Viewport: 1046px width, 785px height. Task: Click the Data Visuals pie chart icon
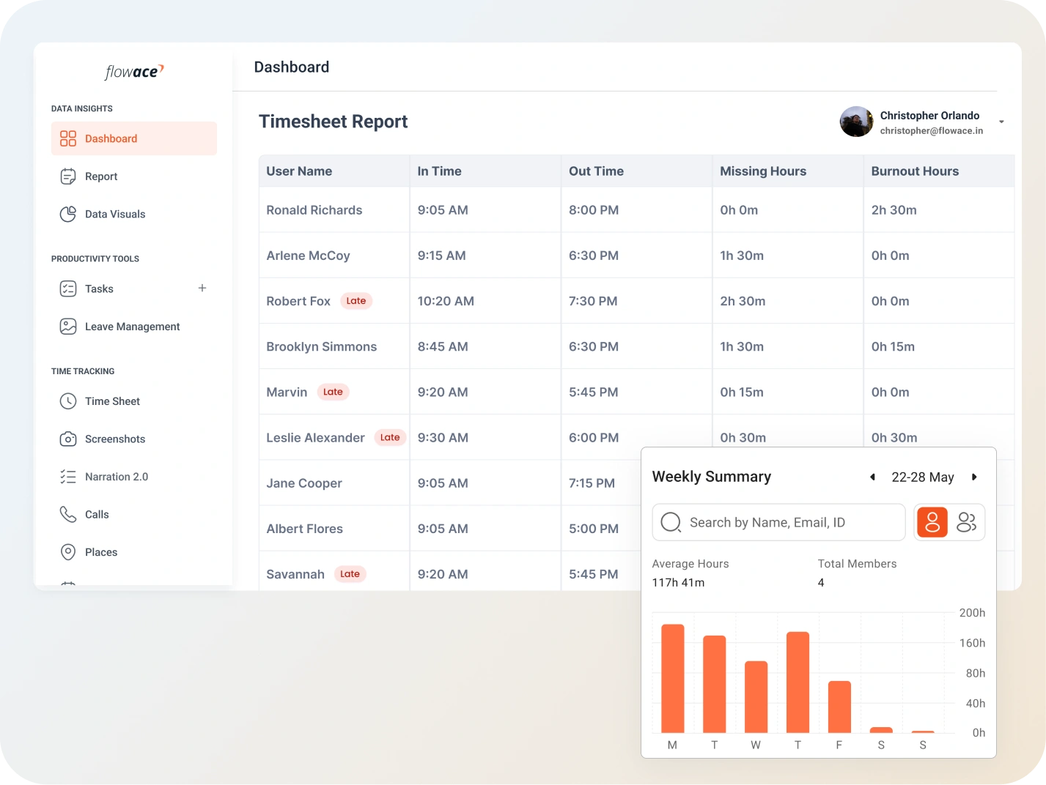[68, 214]
